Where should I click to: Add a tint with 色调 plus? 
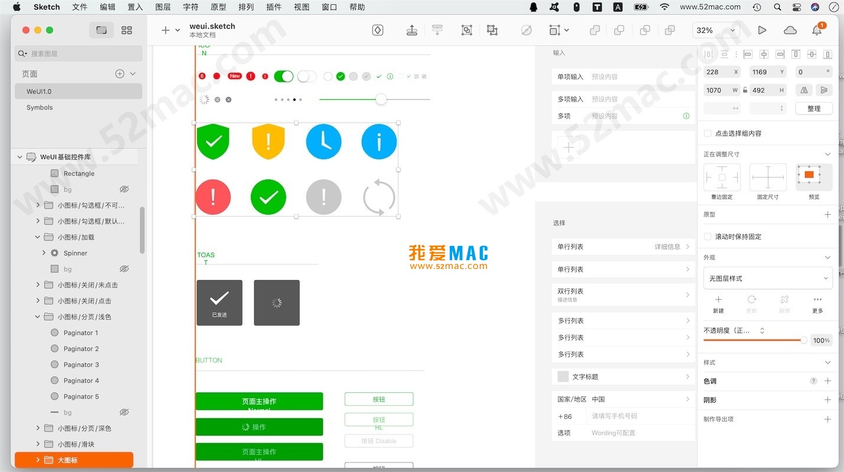click(827, 381)
